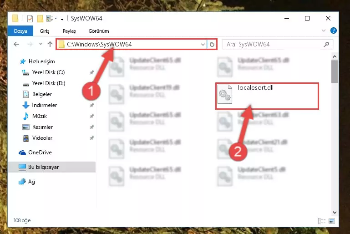Click pin icon next to Müzik
The height and width of the screenshot is (234, 350).
[x=91, y=116]
